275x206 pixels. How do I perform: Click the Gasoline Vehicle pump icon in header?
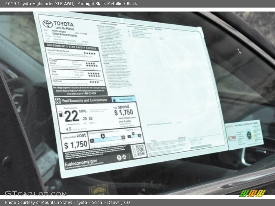pyautogui.click(x=114, y=100)
